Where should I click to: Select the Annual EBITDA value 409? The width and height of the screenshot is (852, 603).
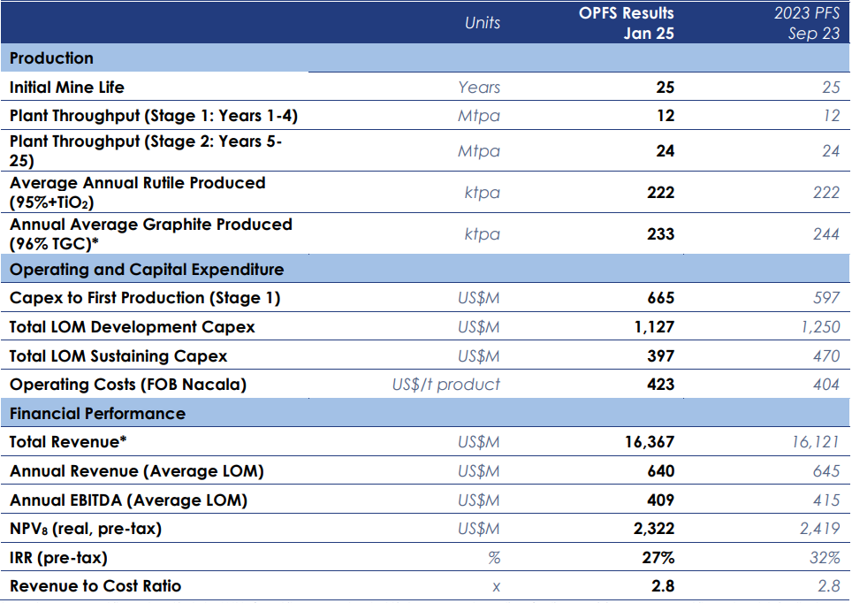point(661,500)
